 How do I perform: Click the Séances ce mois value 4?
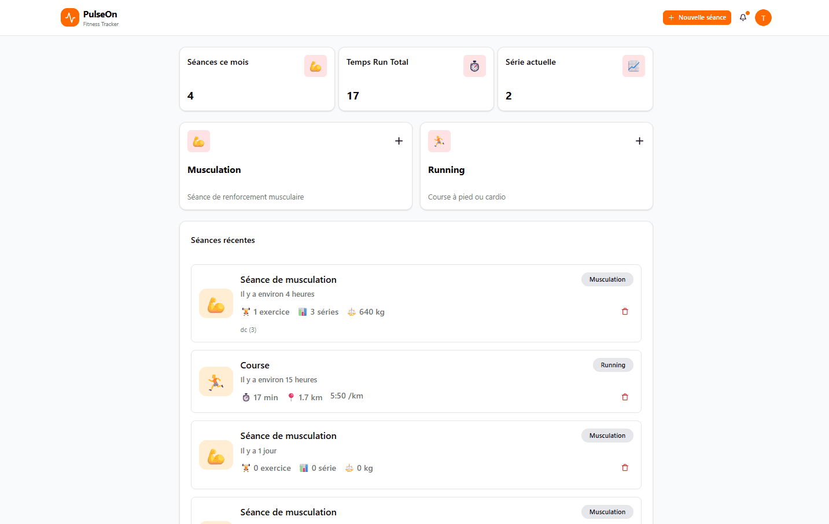pos(190,96)
